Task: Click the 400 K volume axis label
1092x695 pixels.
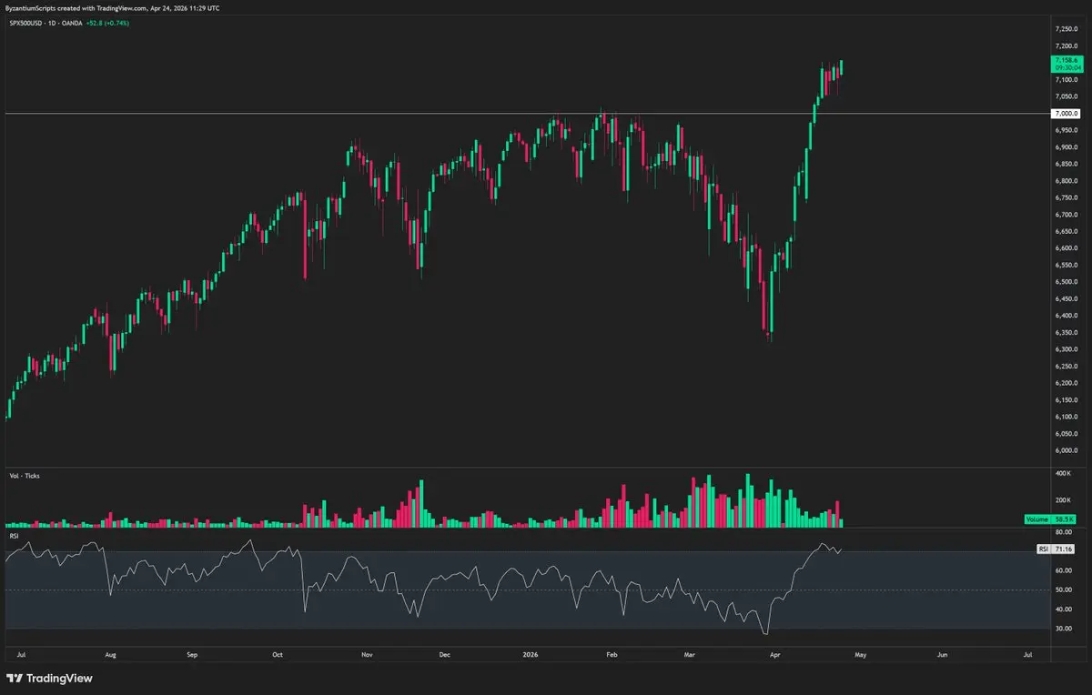Action: click(1065, 475)
